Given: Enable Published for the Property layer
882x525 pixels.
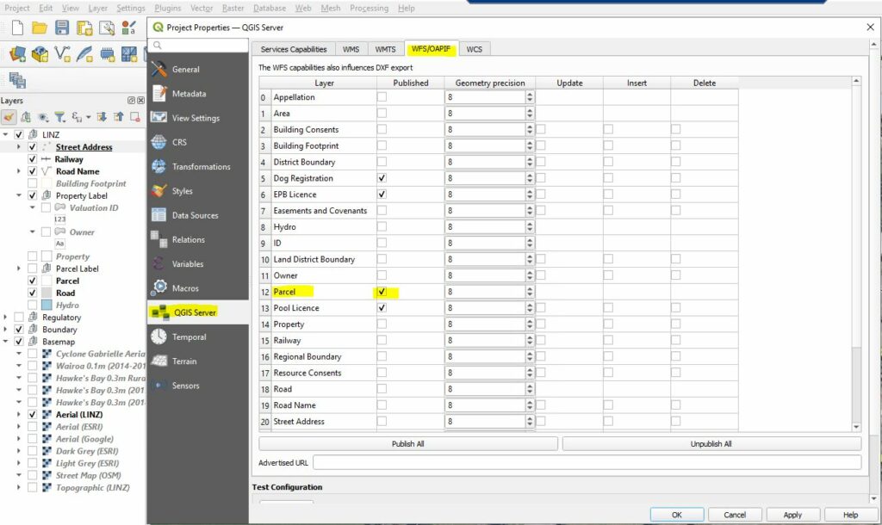Looking at the screenshot, I should (382, 324).
